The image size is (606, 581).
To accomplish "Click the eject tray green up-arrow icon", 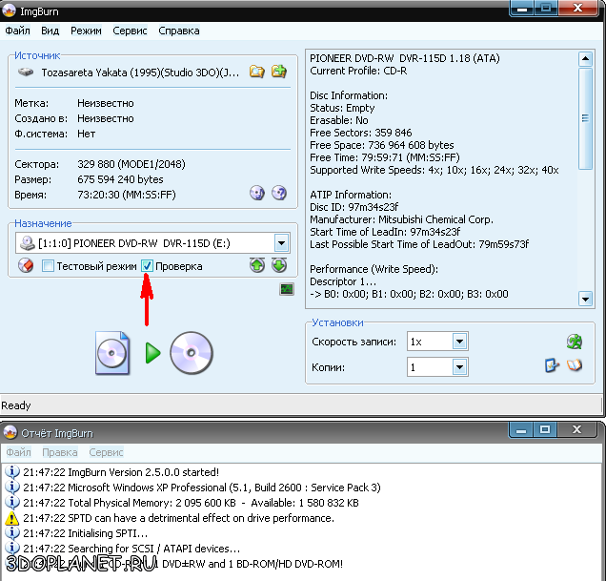I will click(x=257, y=266).
